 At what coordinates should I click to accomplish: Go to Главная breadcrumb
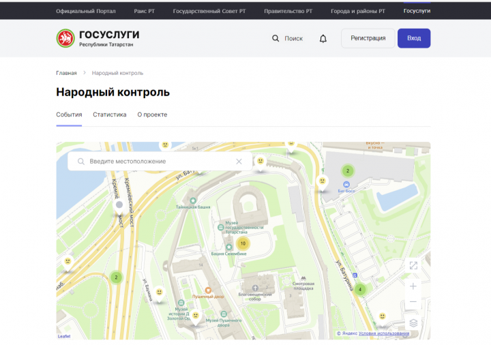[x=66, y=73]
